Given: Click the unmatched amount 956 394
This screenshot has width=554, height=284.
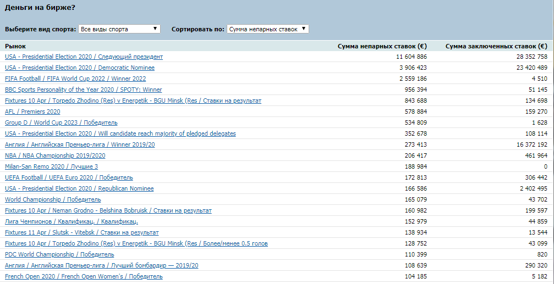Looking at the screenshot, I should [x=416, y=90].
